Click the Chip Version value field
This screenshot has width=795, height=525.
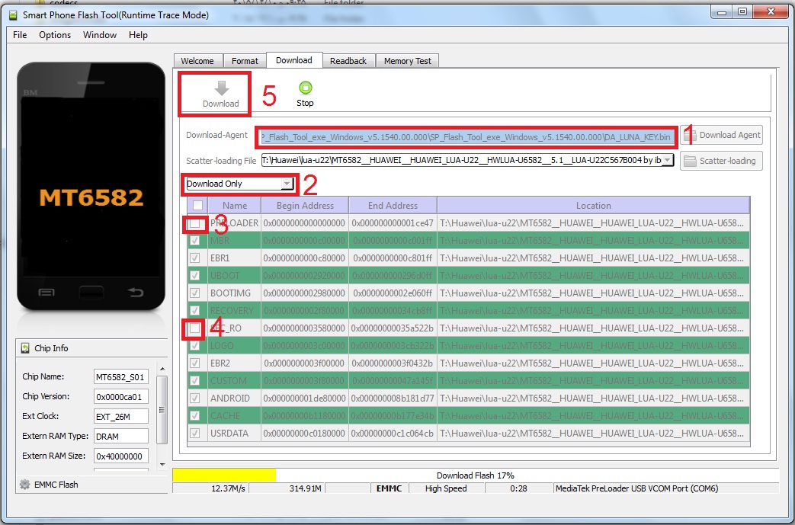(121, 396)
